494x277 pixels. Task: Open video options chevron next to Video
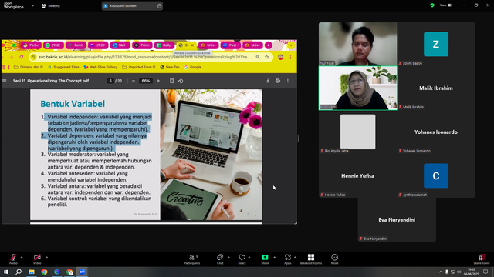tap(46, 257)
